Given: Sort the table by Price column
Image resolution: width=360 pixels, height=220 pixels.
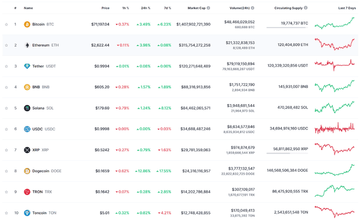Looking at the screenshot, I should click(105, 8).
